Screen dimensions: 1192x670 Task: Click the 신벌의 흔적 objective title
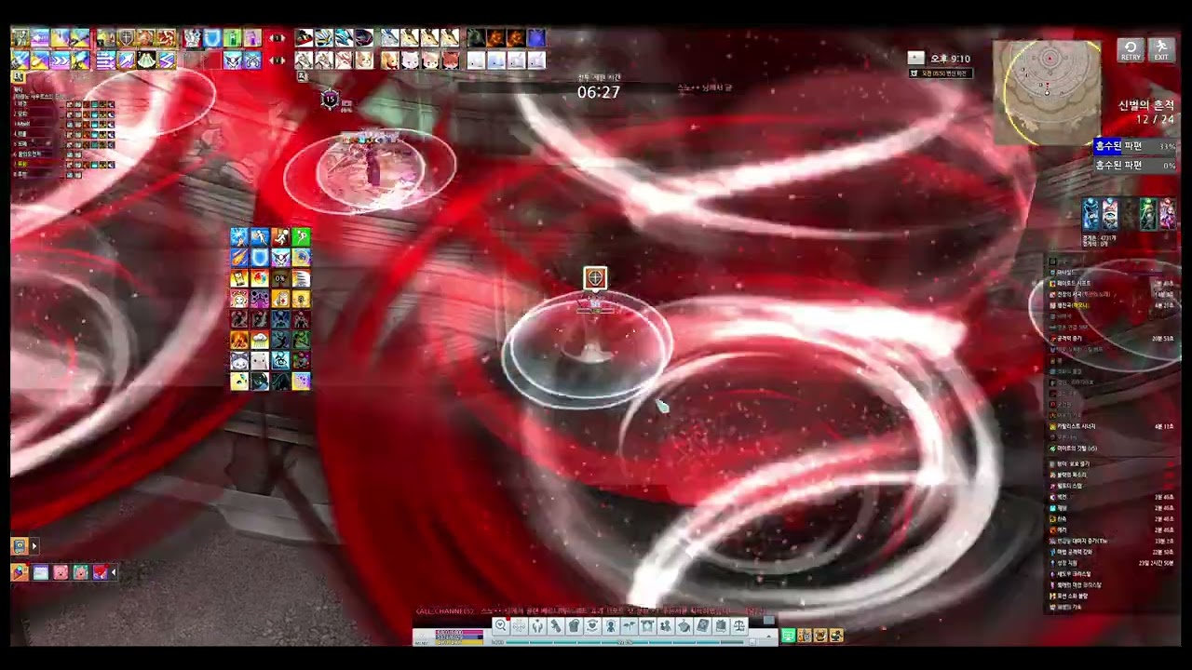pyautogui.click(x=1146, y=105)
